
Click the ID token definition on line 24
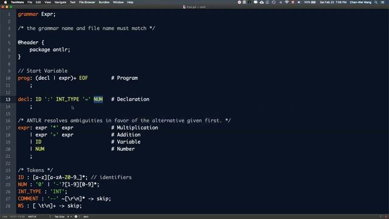(21, 177)
